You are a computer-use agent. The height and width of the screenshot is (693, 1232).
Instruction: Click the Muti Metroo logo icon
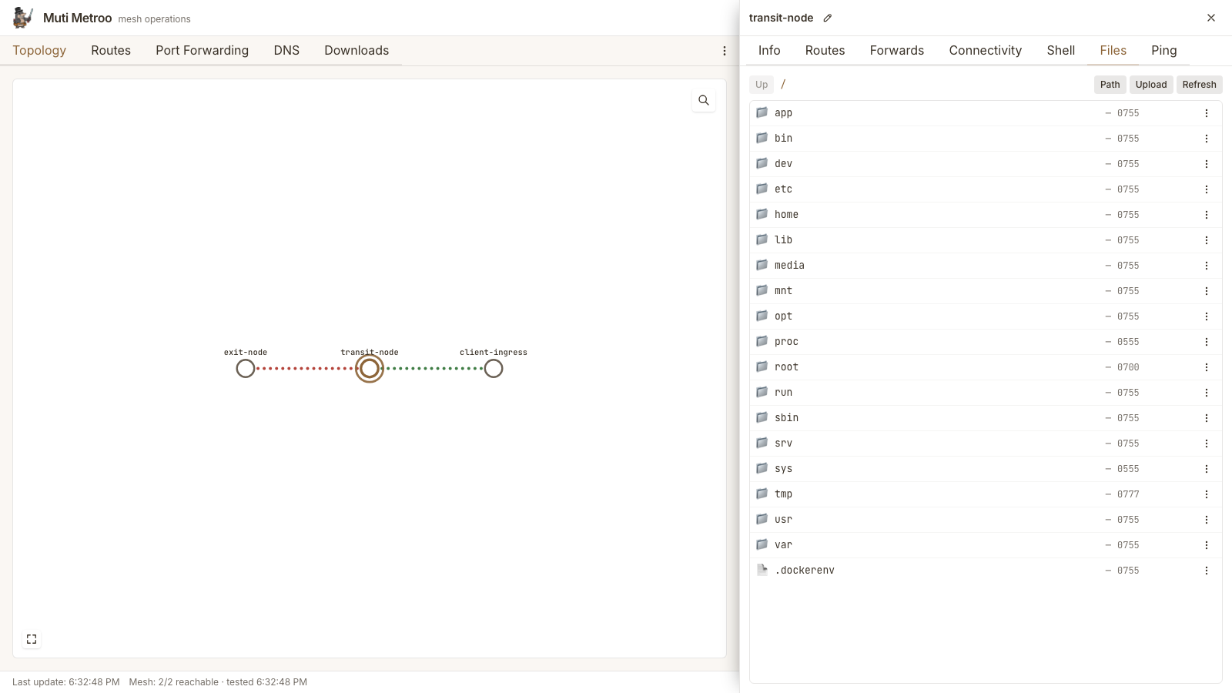pyautogui.click(x=23, y=18)
